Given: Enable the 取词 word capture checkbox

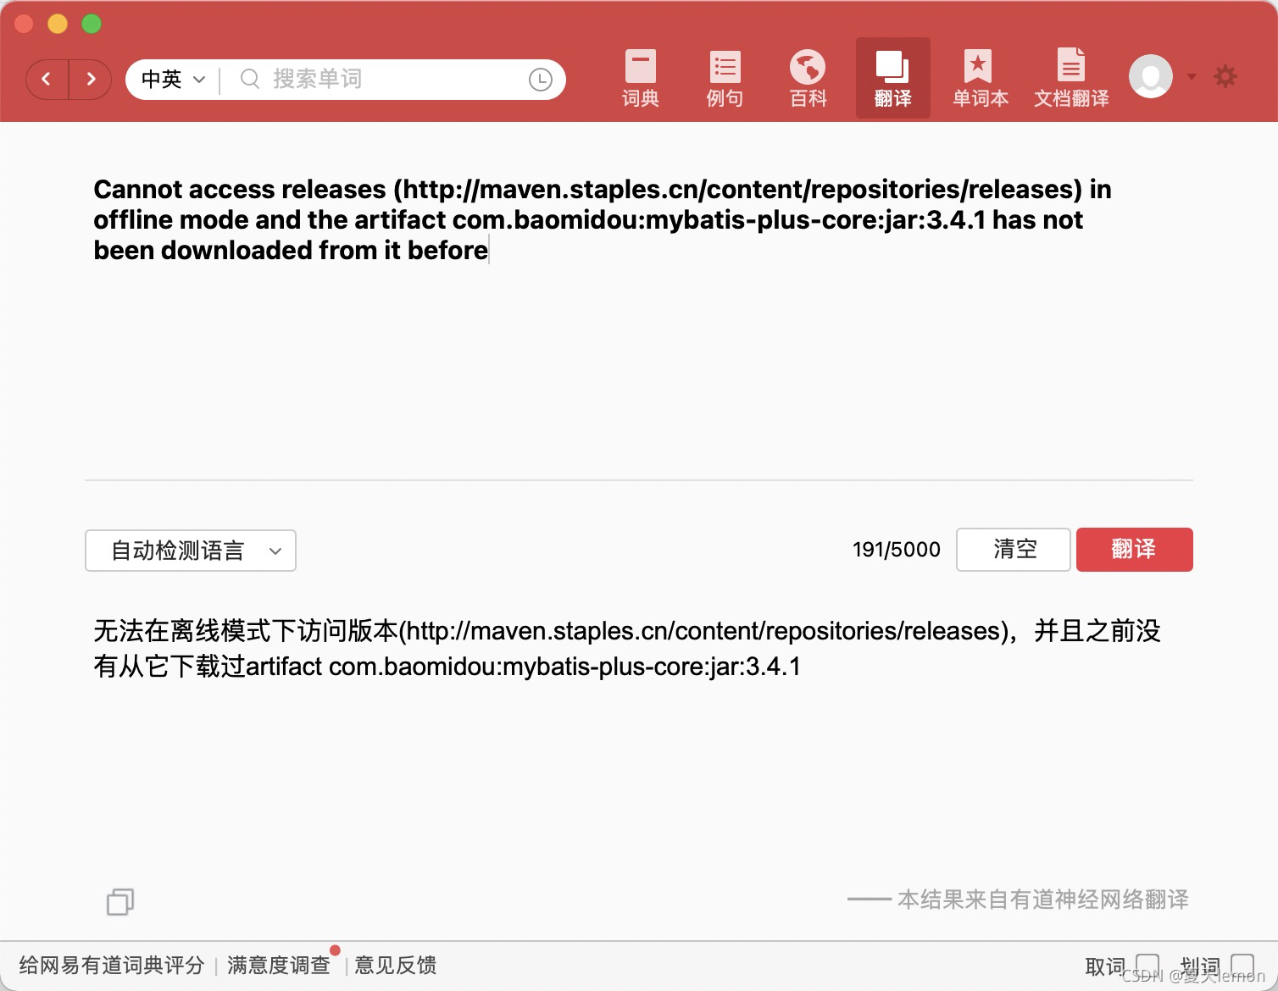Looking at the screenshot, I should click(x=1148, y=965).
